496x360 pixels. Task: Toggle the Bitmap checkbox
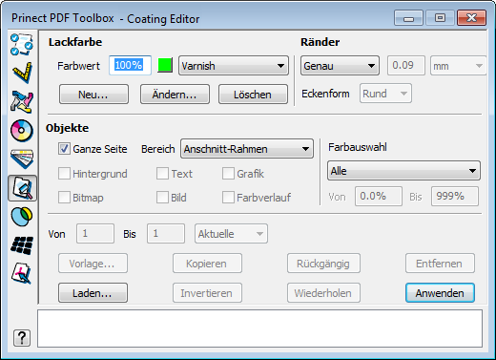64,198
